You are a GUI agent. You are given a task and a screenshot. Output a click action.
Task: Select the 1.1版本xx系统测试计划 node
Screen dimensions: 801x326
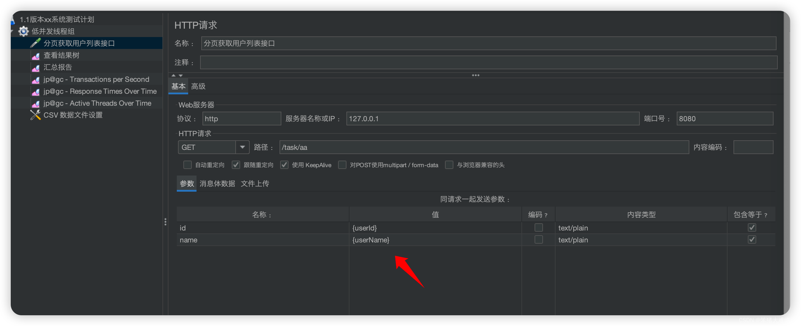click(x=57, y=20)
